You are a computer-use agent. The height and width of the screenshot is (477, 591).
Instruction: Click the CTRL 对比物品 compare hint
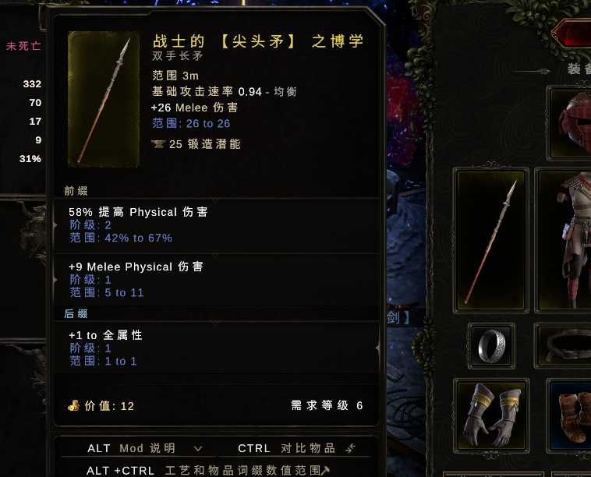[x=286, y=448]
